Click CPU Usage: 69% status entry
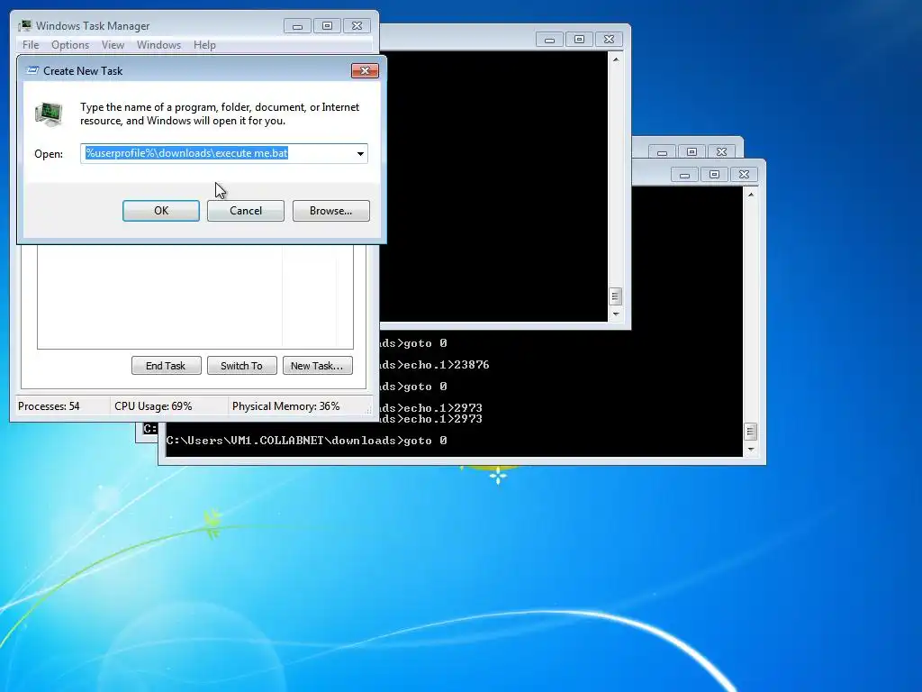 tap(153, 406)
